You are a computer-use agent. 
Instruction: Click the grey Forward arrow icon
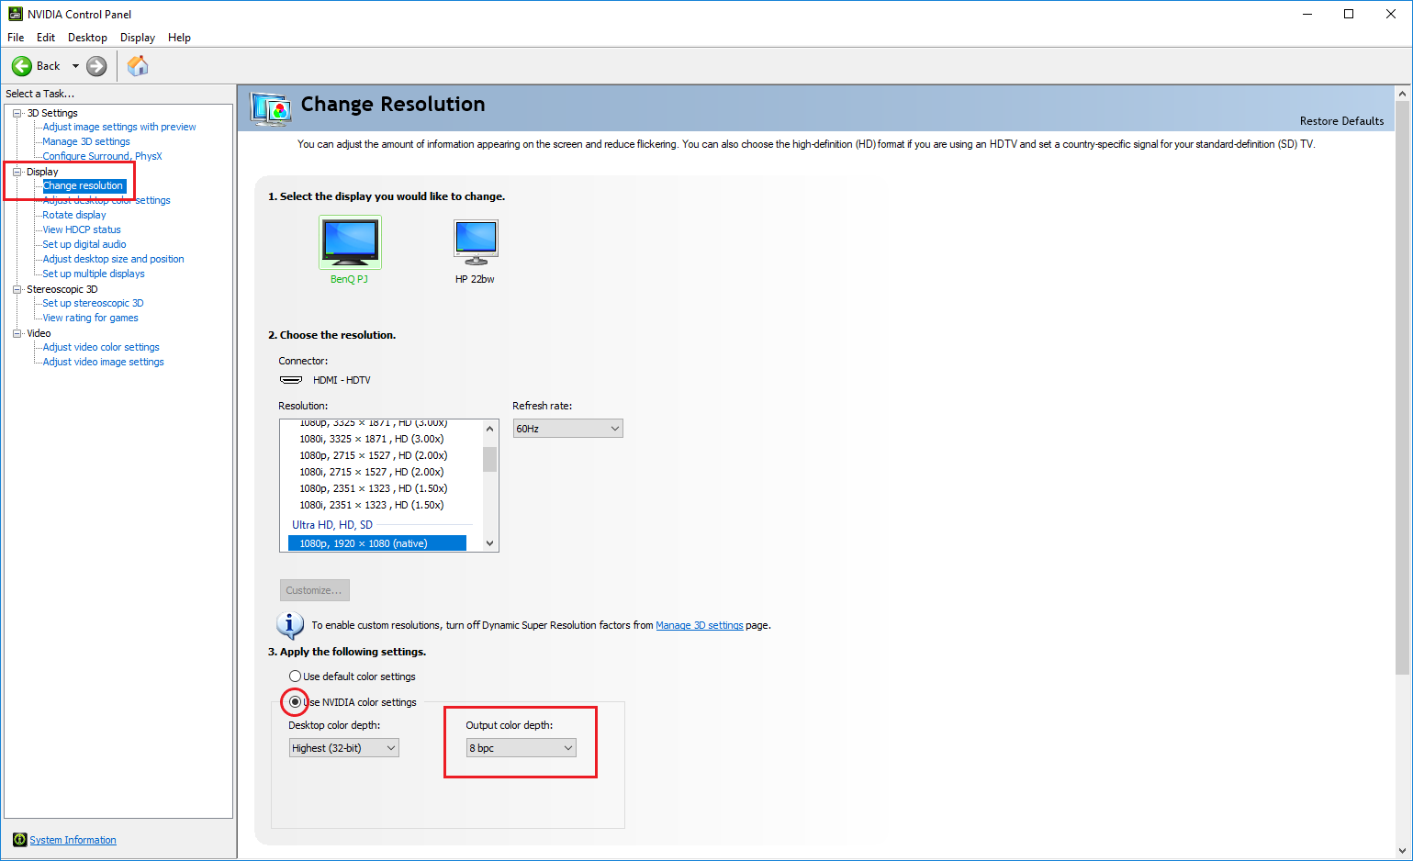pos(96,66)
